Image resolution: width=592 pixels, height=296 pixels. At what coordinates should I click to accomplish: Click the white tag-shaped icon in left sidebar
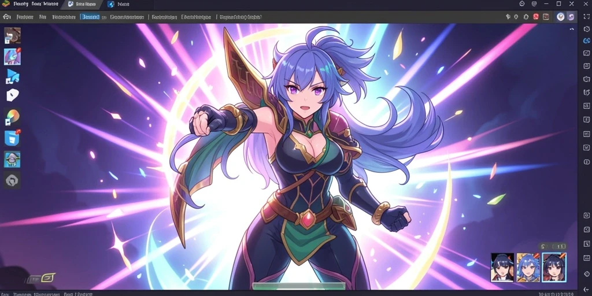tap(12, 95)
